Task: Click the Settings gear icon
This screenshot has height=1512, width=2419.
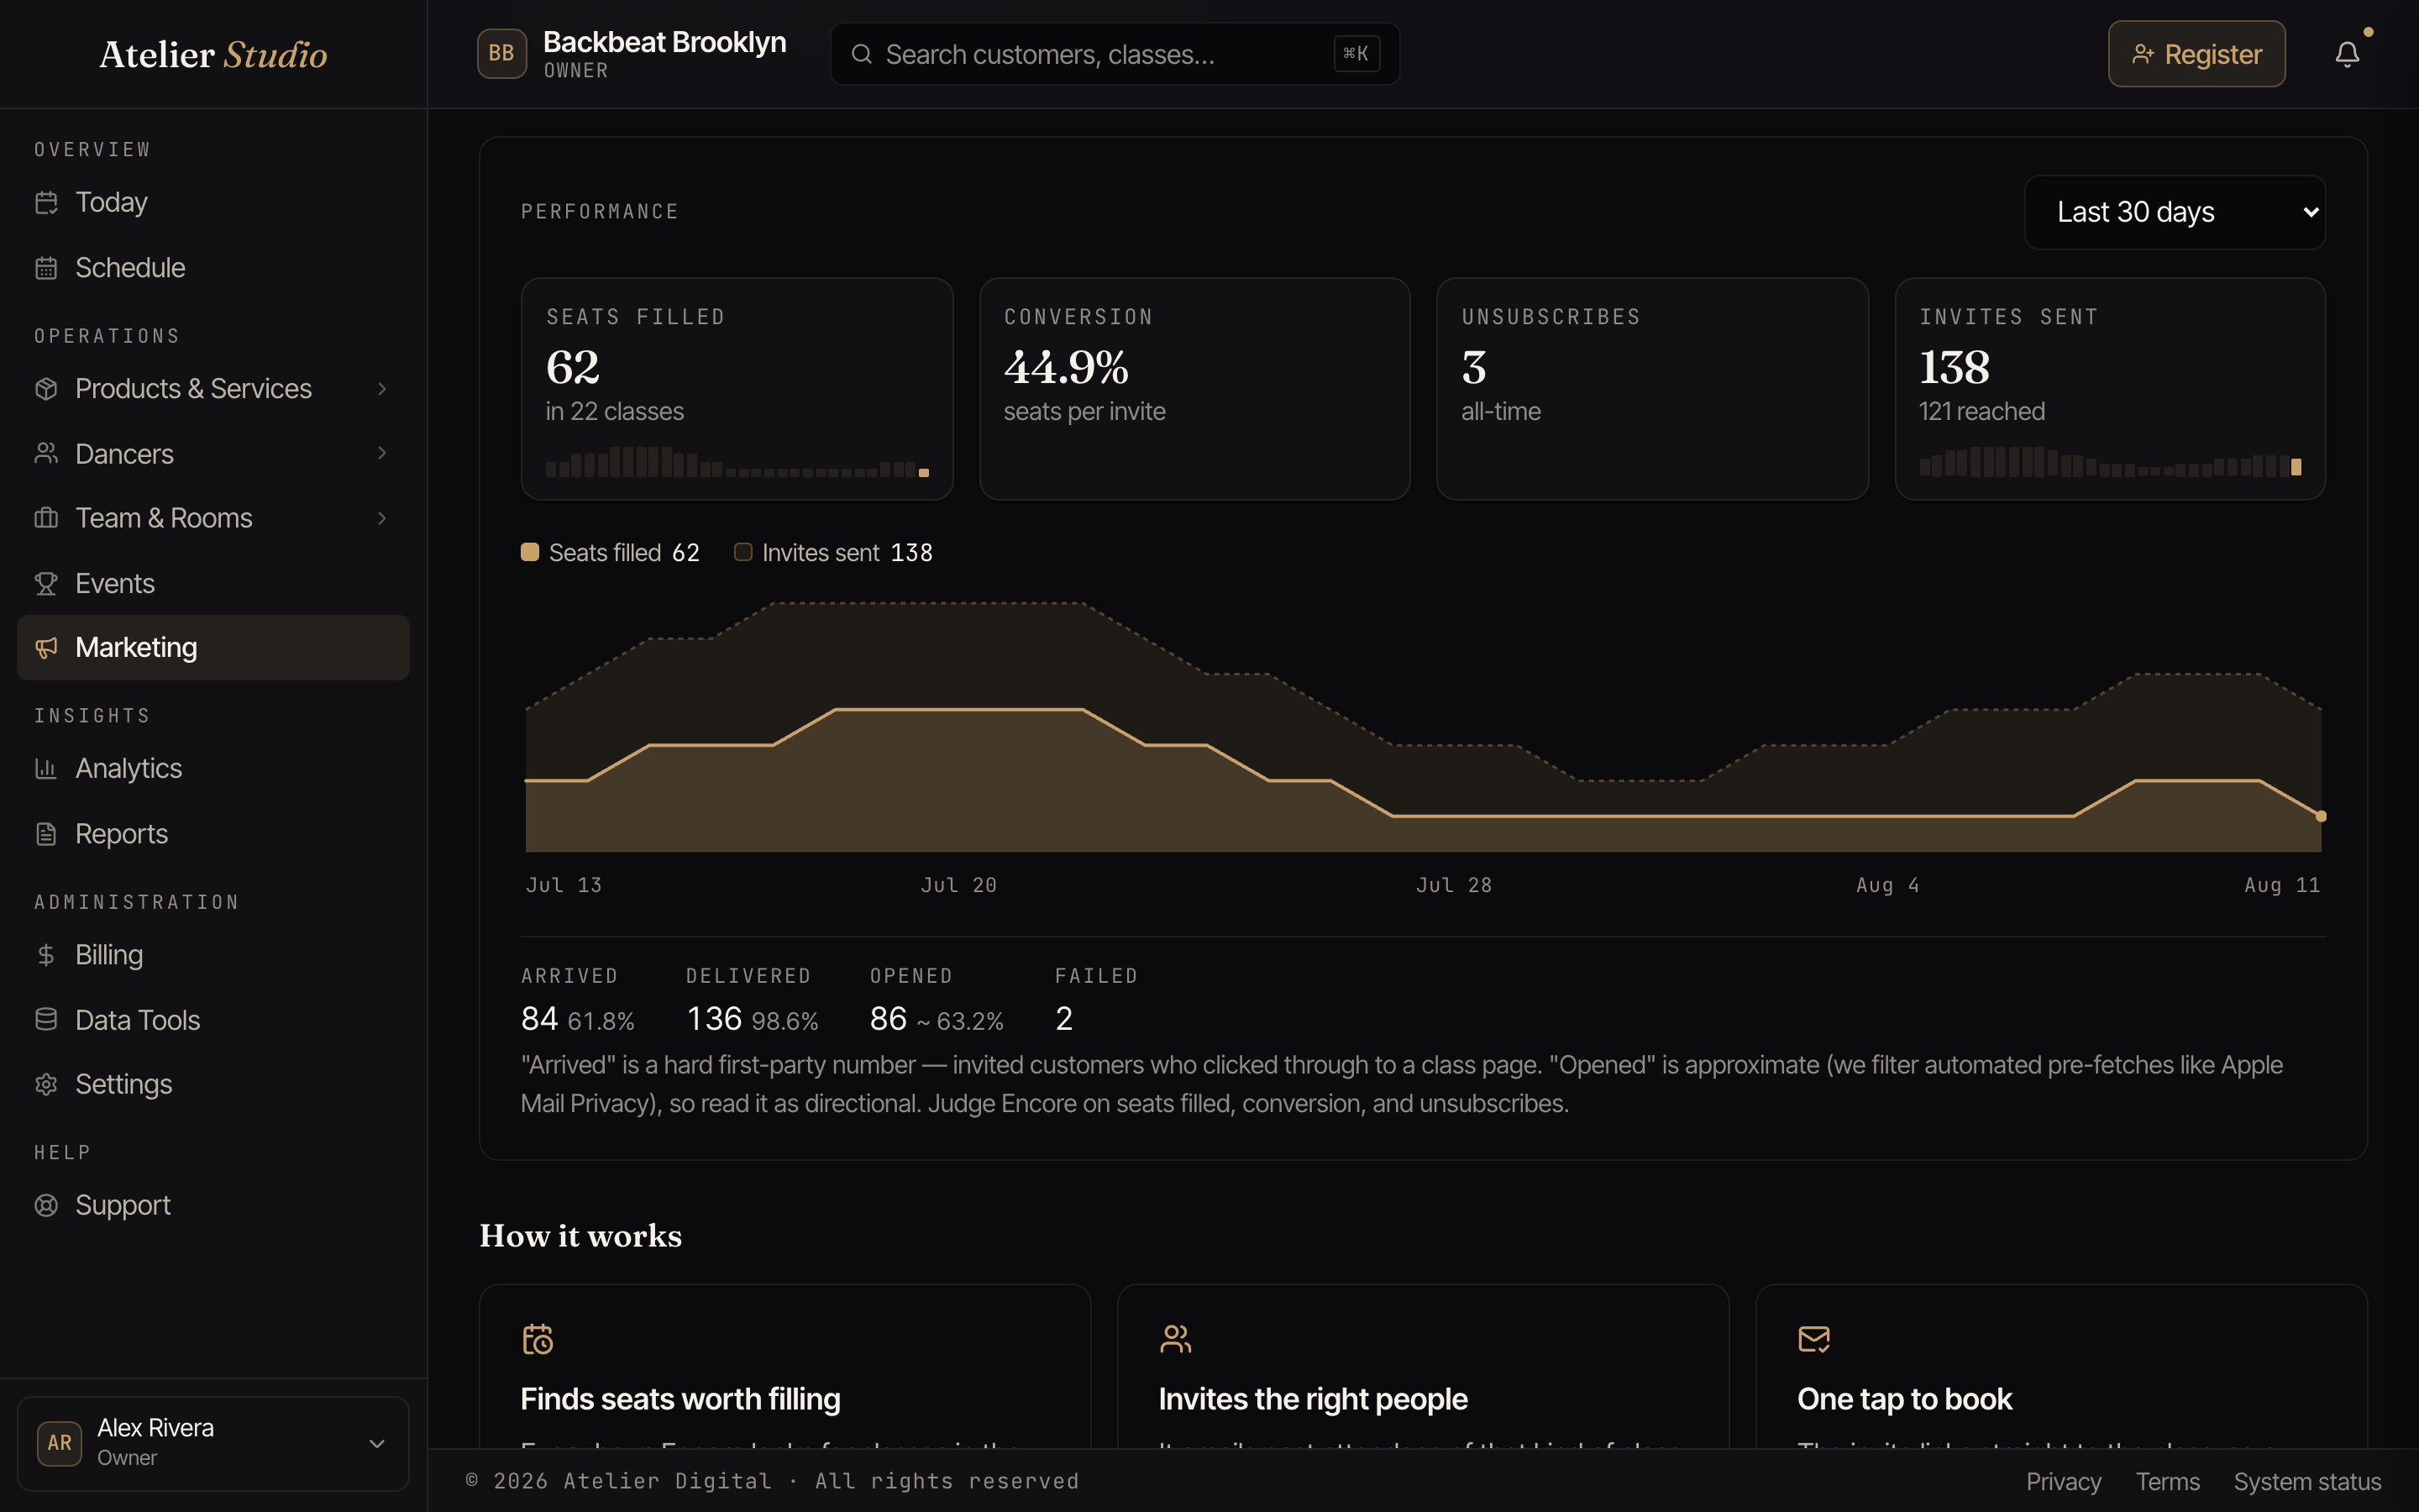Action: point(46,1085)
